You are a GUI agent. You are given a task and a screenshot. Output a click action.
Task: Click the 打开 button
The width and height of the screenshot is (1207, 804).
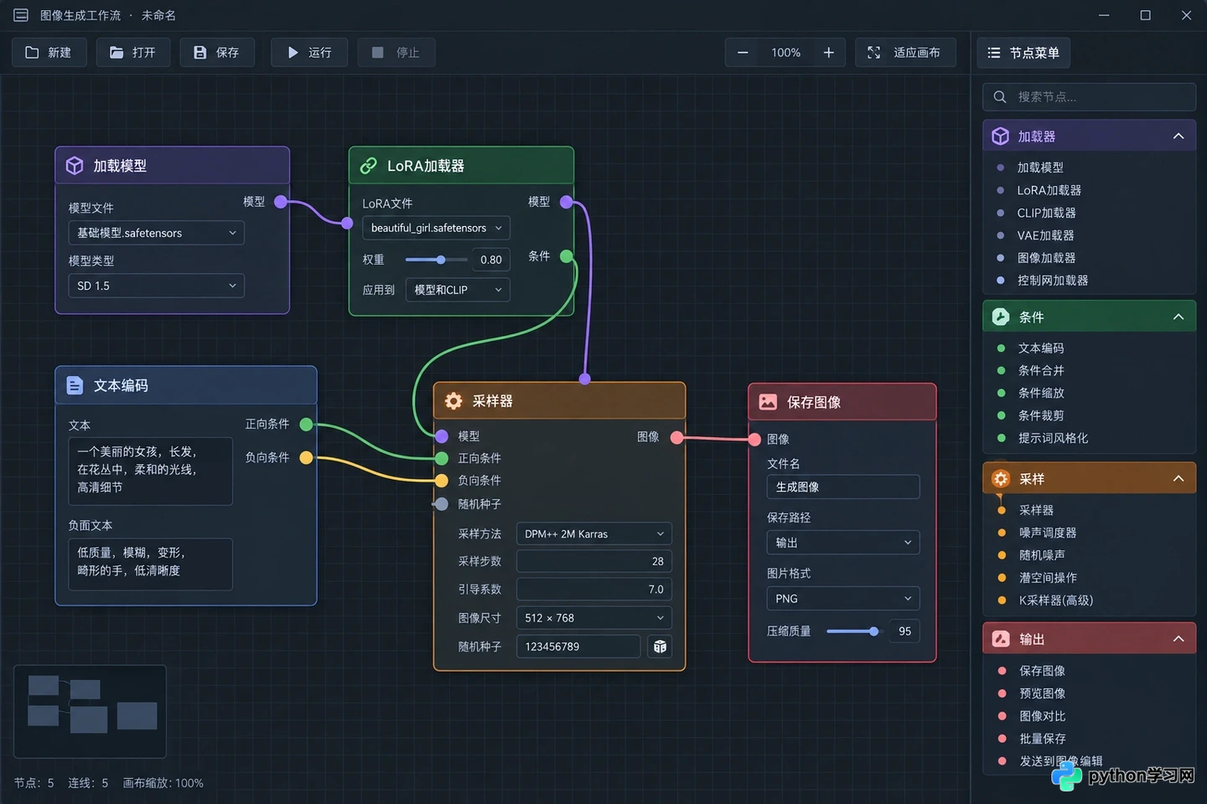tap(133, 53)
